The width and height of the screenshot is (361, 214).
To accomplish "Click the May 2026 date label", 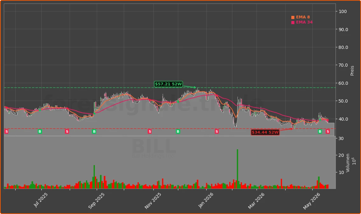I will 312,201.
